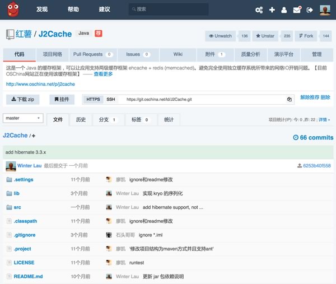This screenshot has width=336, height=284.
Task: Click the 挂件 button
Action: 62,100
